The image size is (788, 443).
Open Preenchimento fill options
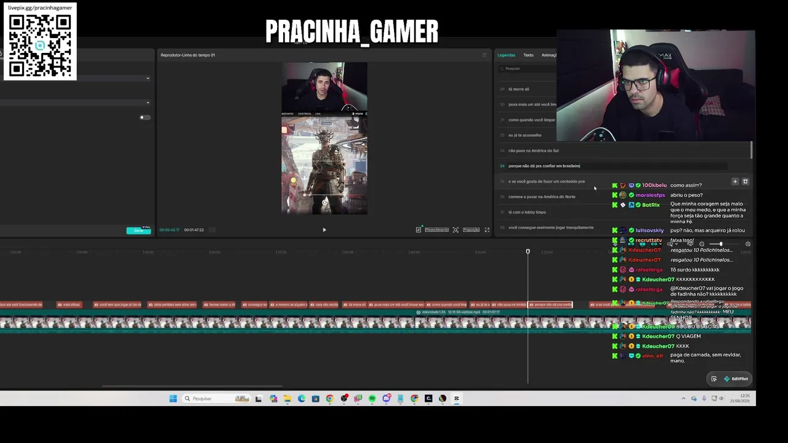(x=436, y=230)
